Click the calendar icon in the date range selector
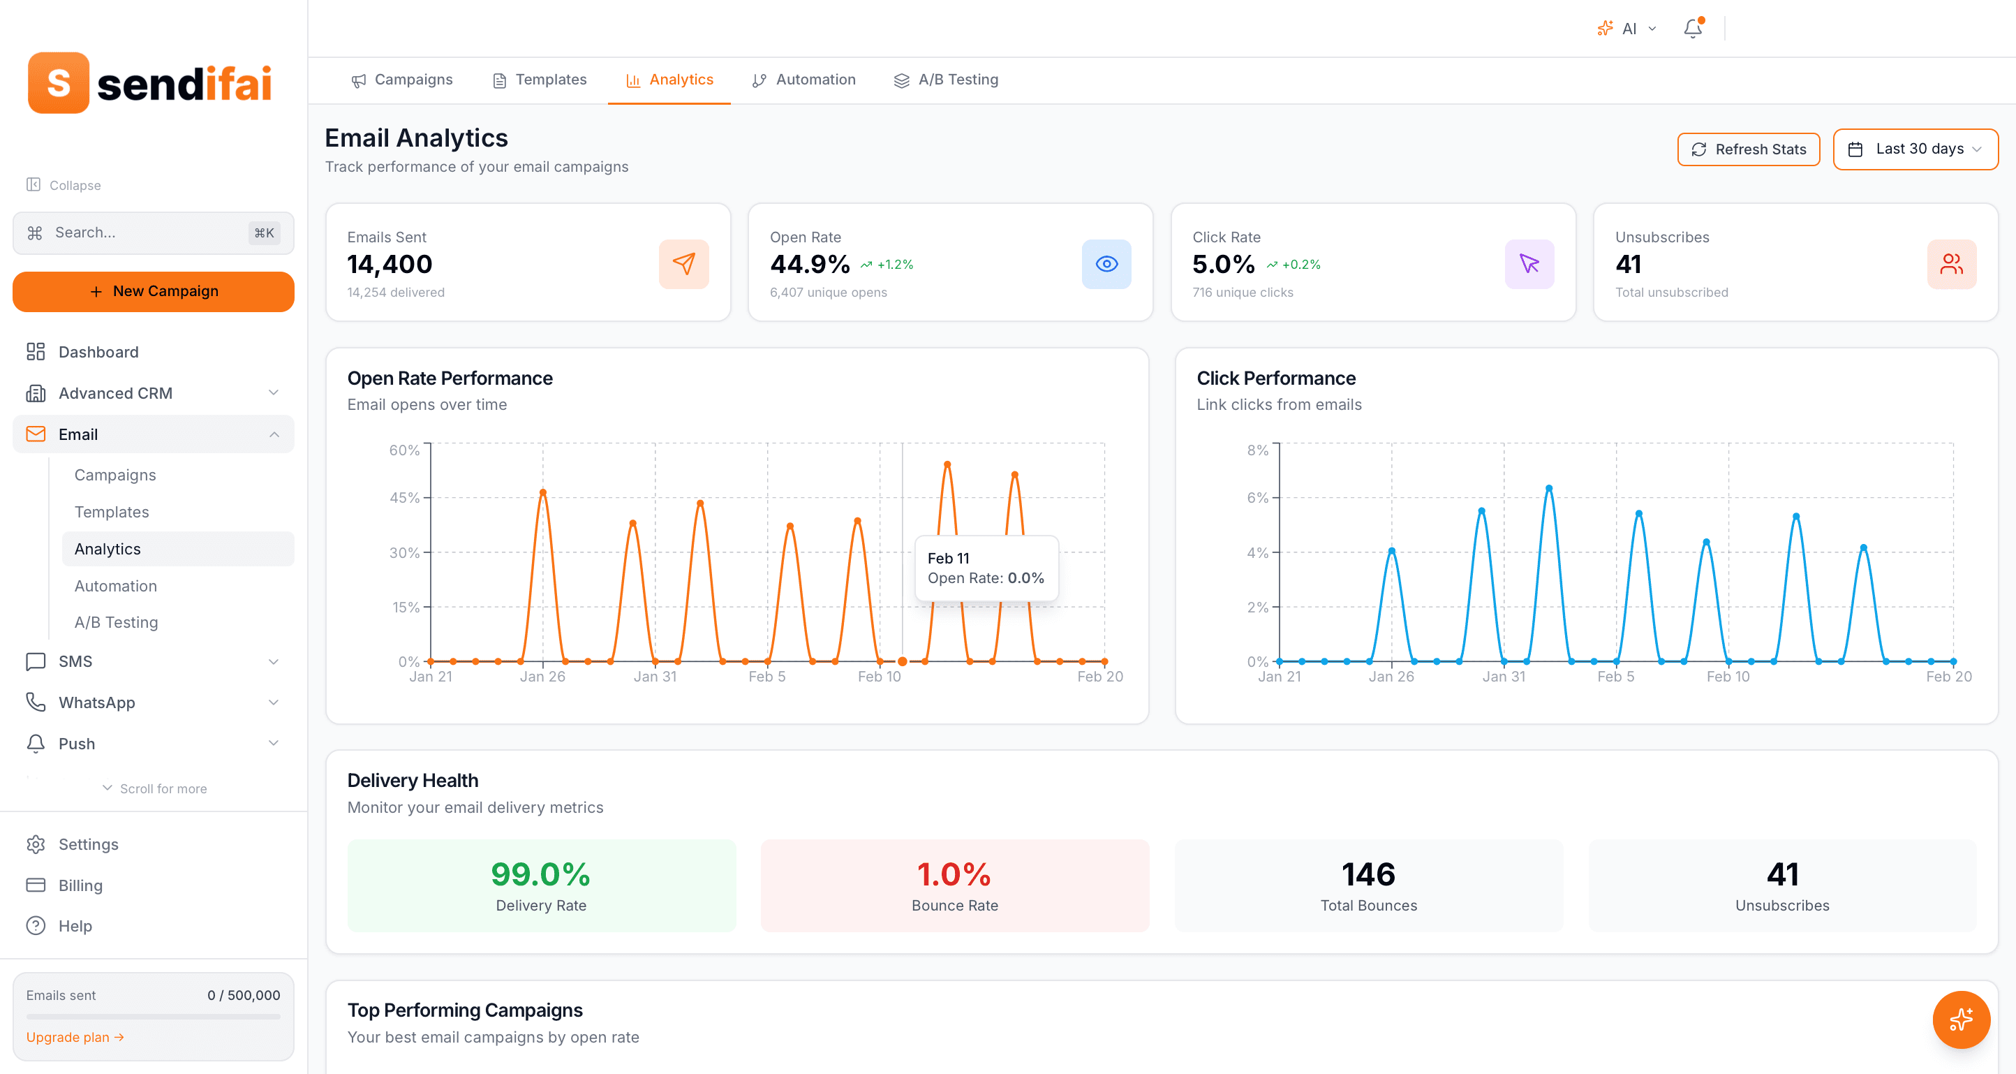Screen dimensions: 2016x1074 (1856, 149)
